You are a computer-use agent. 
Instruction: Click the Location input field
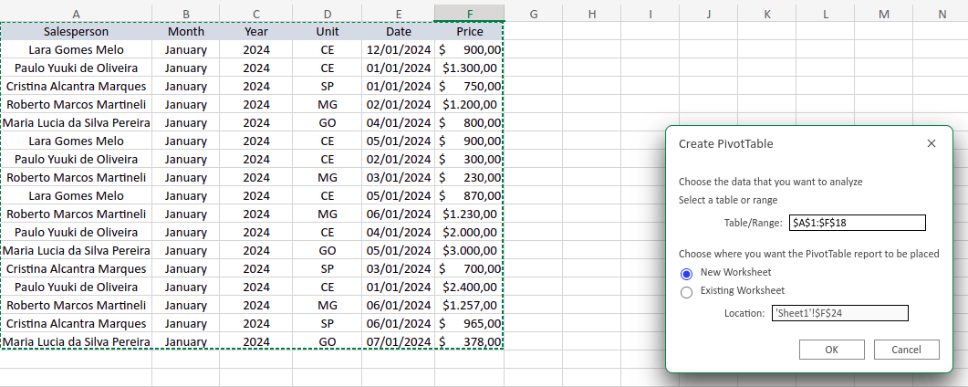coord(839,313)
